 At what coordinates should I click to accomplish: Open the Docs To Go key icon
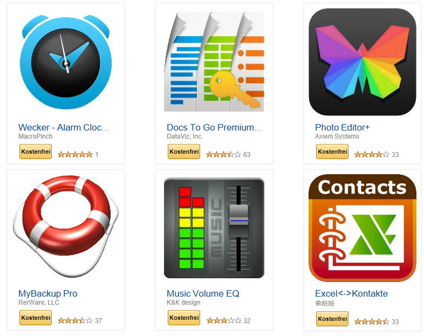click(x=214, y=61)
